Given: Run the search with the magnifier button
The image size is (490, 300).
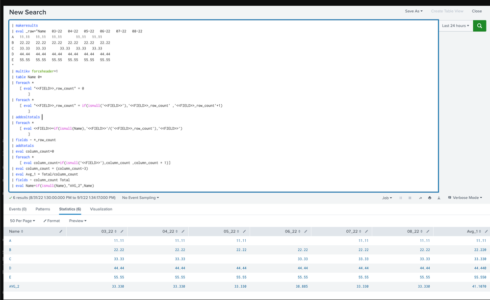Looking at the screenshot, I should point(479,25).
